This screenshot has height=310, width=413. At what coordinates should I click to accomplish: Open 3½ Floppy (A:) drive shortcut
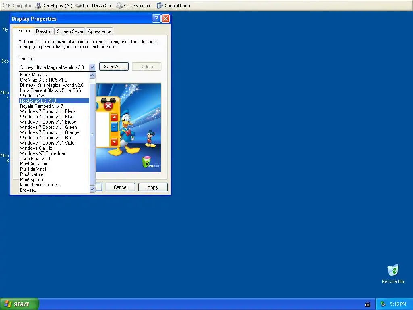54,6
